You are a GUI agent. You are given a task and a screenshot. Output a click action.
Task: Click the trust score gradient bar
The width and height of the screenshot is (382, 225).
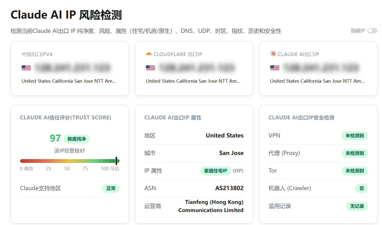pyautogui.click(x=70, y=161)
